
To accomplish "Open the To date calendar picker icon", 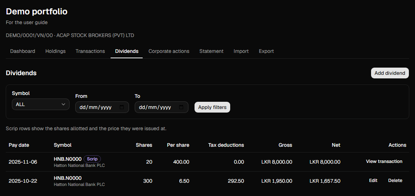I will [x=181, y=107].
